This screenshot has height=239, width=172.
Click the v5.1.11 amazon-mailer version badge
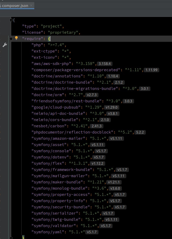(x=116, y=138)
